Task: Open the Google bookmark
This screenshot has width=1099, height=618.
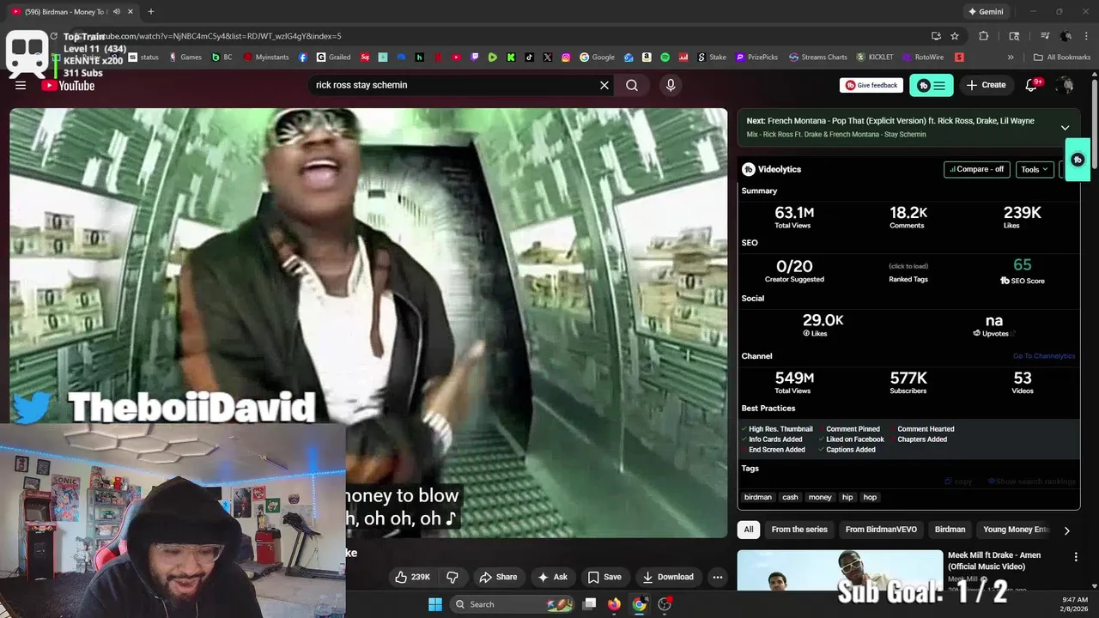Action: pos(598,58)
